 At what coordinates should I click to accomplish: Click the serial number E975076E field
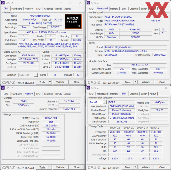point(122,121)
